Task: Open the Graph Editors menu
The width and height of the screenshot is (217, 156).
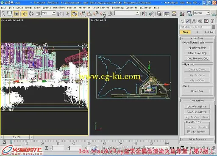Action: click(x=101, y=8)
